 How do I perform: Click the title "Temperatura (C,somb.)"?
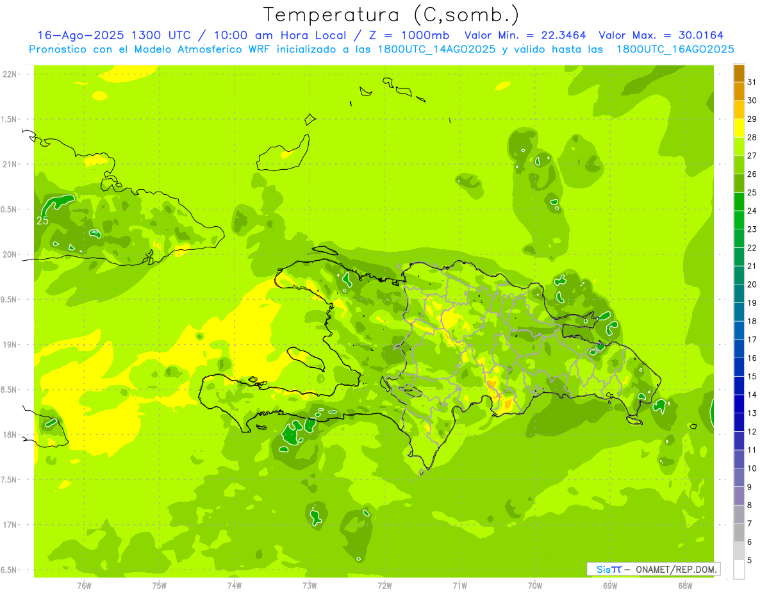pyautogui.click(x=391, y=15)
